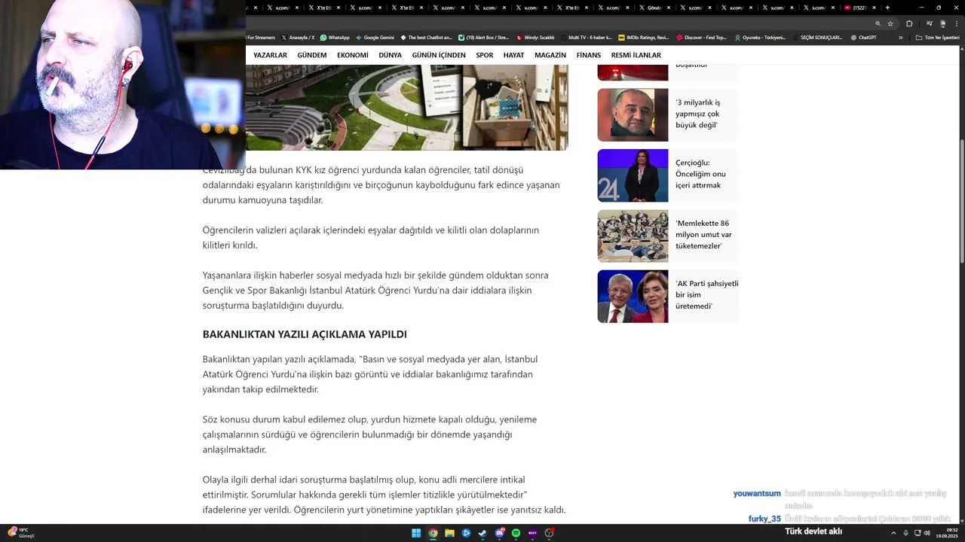This screenshot has height=542, width=965.
Task: Open Spotify from the taskbar
Action: coord(516,533)
